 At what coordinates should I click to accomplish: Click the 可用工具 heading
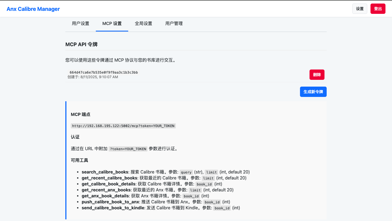(x=79, y=160)
